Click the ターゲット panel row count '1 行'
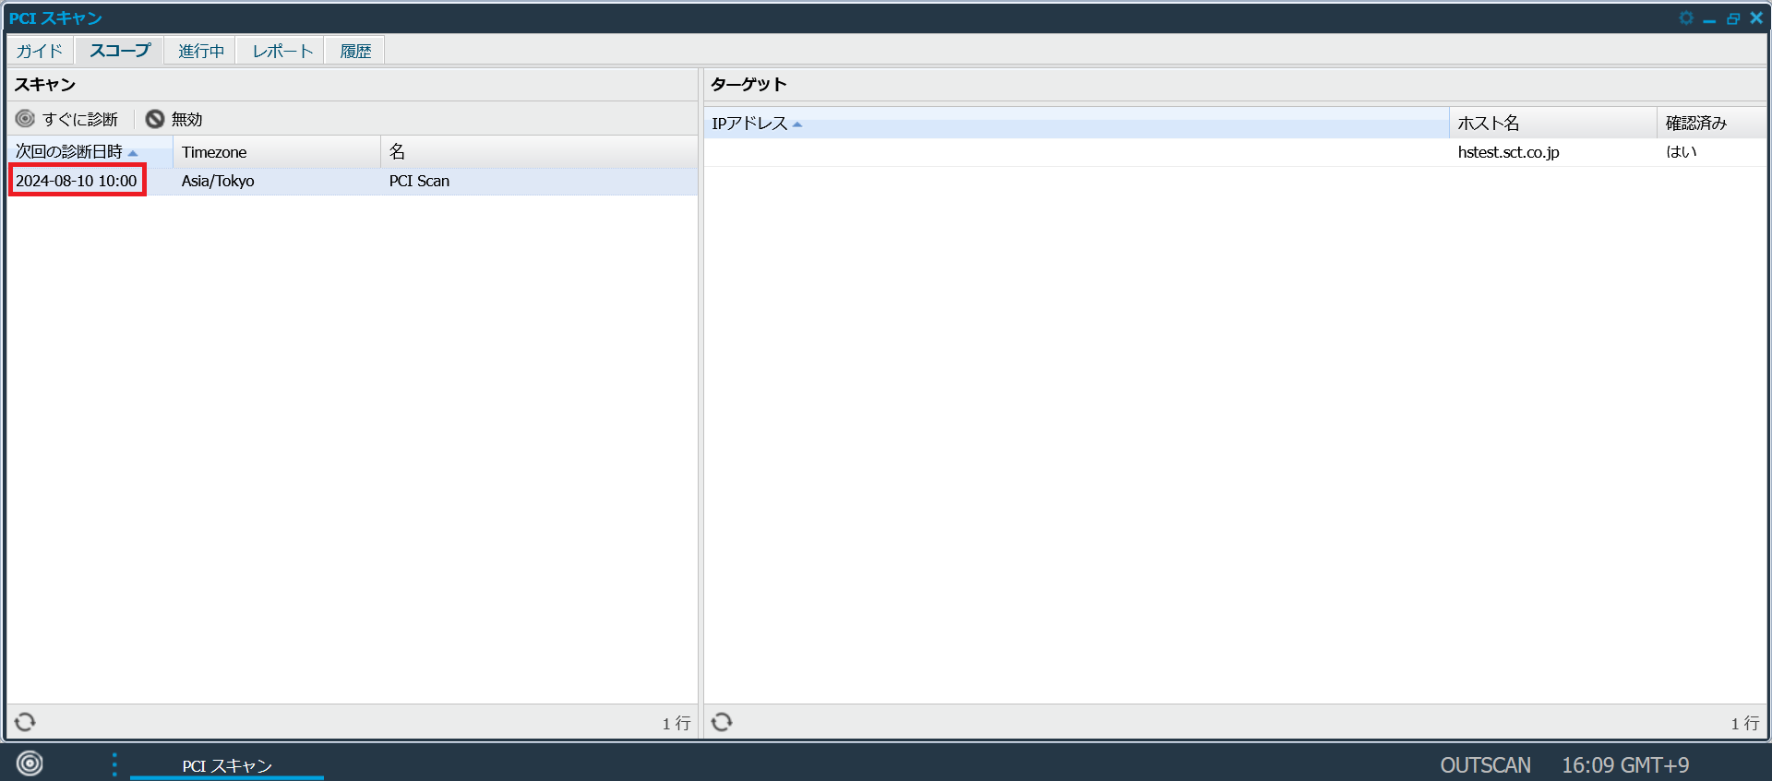Screen dimensions: 1772x781 (1745, 723)
